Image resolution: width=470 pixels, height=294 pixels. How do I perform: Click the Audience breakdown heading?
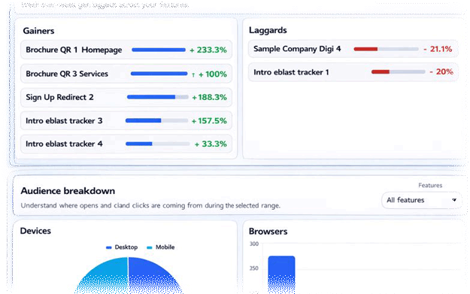point(68,191)
